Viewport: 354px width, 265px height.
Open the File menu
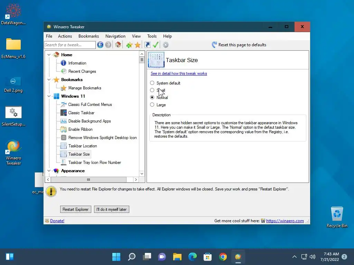coord(49,36)
